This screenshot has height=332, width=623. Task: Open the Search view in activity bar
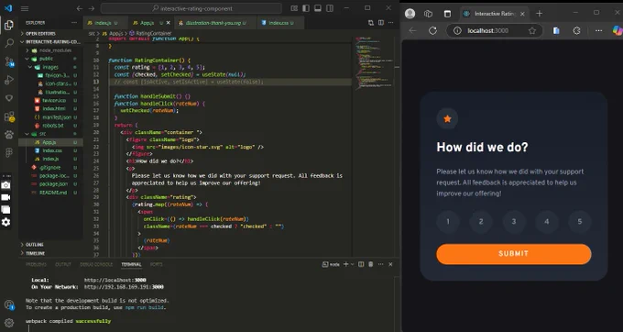point(9,42)
